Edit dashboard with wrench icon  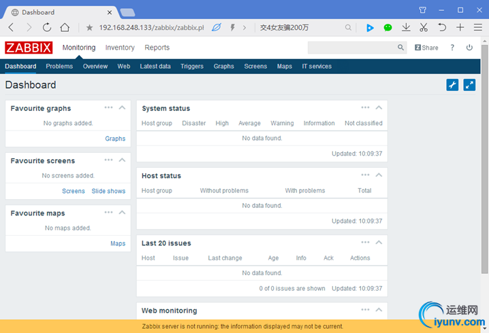point(452,85)
